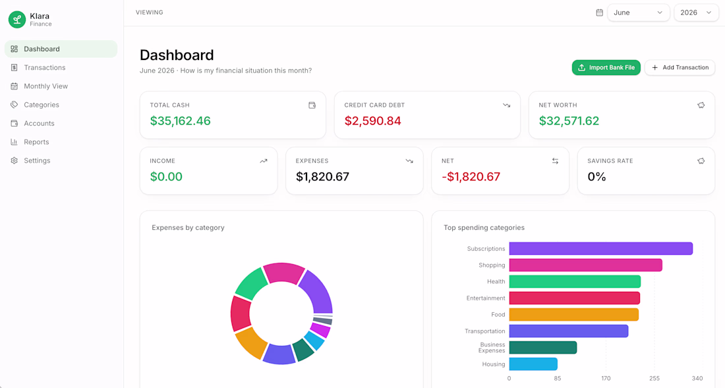Click the Categories tag icon
The width and height of the screenshot is (725, 388).
14,105
